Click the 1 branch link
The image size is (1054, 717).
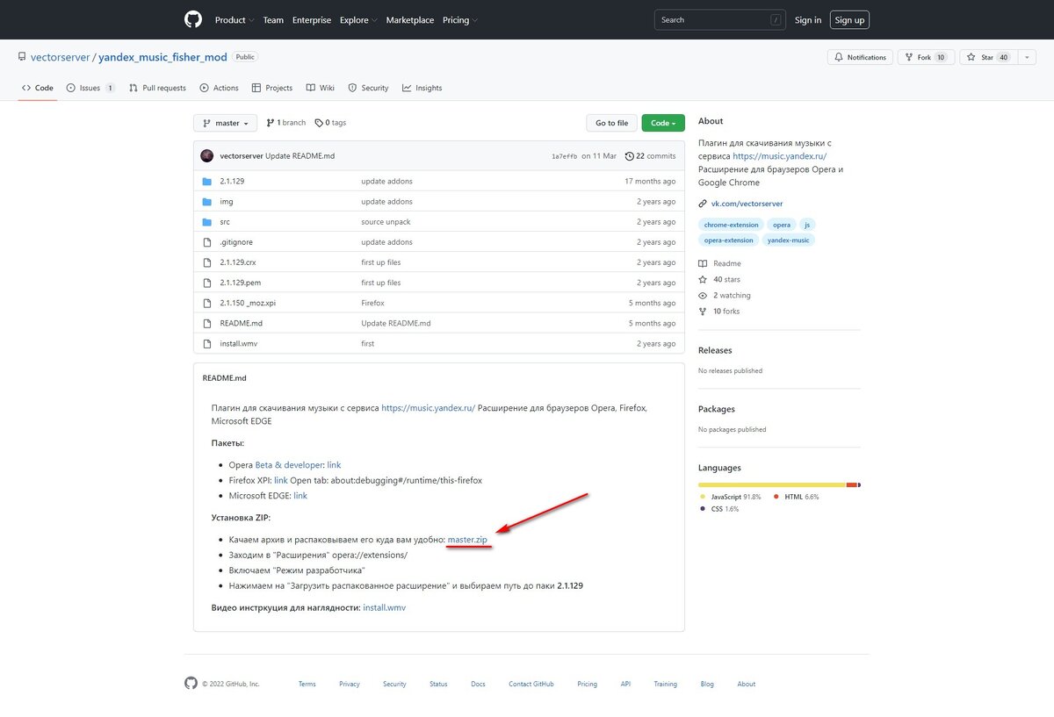click(285, 123)
